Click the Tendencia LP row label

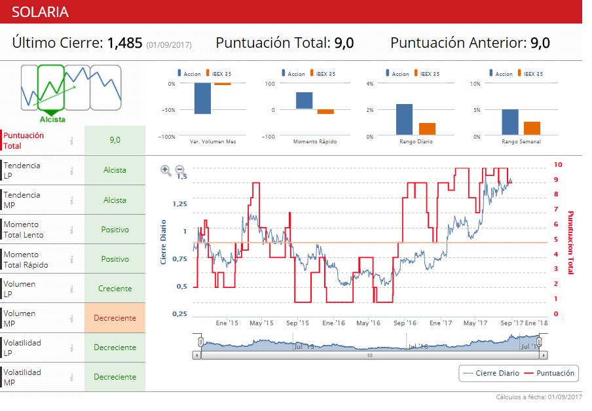pyautogui.click(x=22, y=171)
